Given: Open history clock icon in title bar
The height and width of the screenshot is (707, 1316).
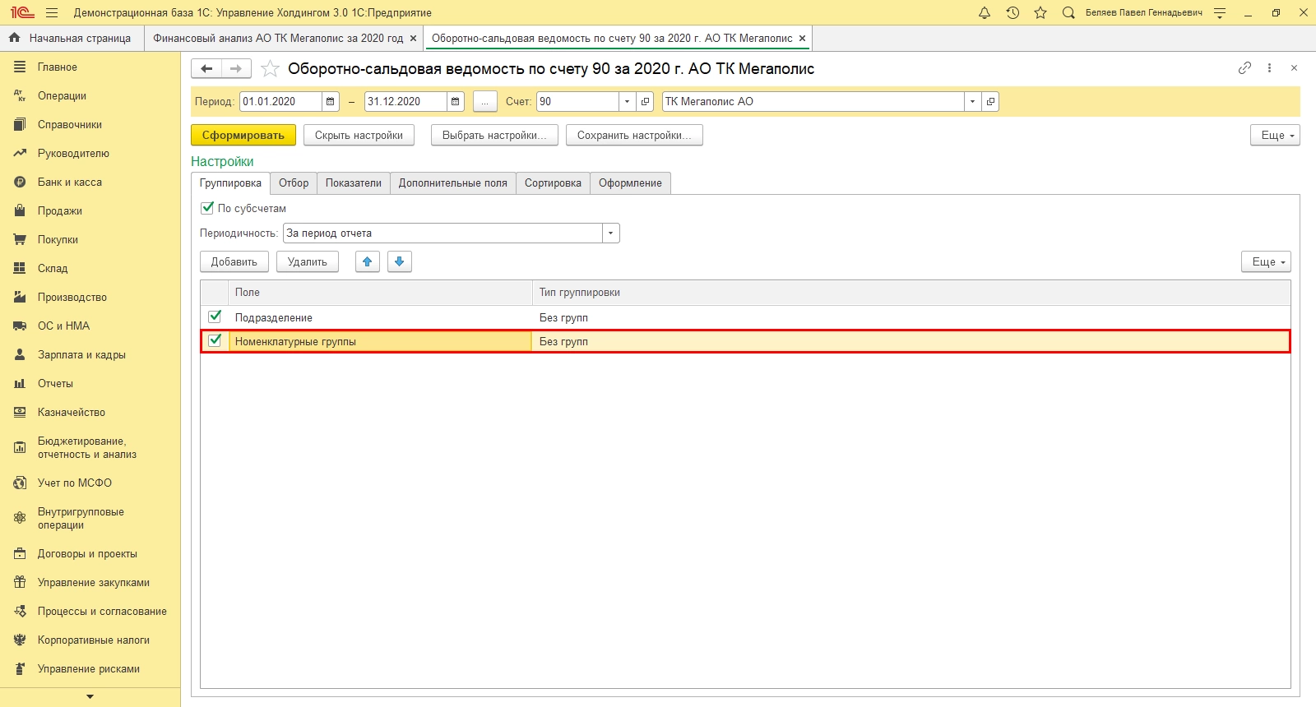Looking at the screenshot, I should (x=1012, y=12).
